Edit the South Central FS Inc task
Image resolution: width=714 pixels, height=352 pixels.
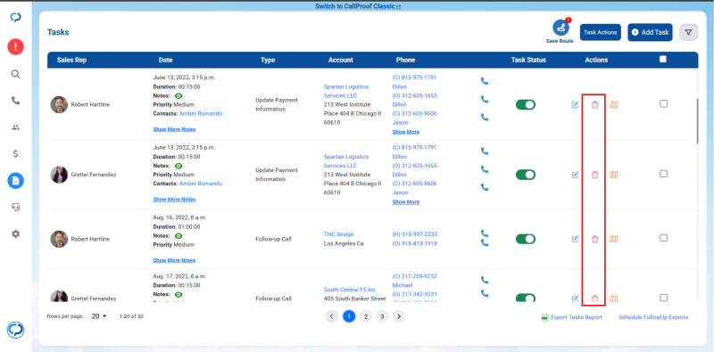coord(575,299)
